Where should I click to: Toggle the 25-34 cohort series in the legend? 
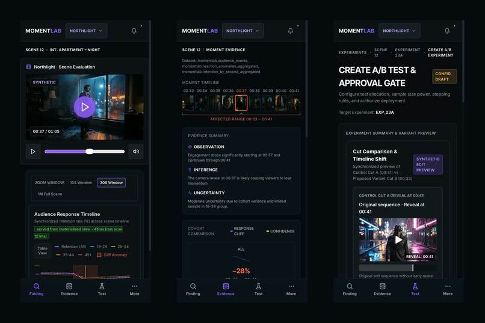120,247
